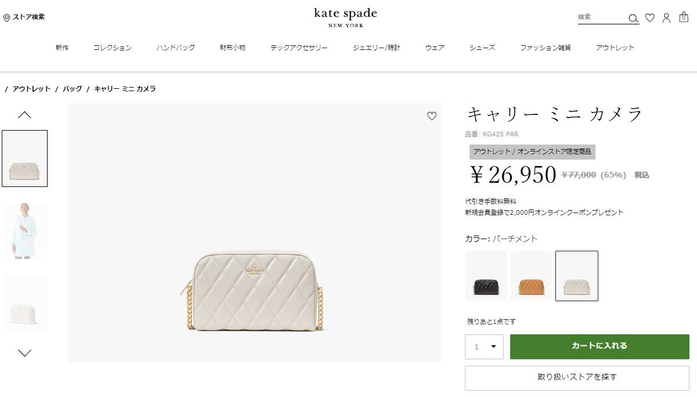The width and height of the screenshot is (697, 397).
Task: Open the wishlist heart icon in header
Action: 649,18
